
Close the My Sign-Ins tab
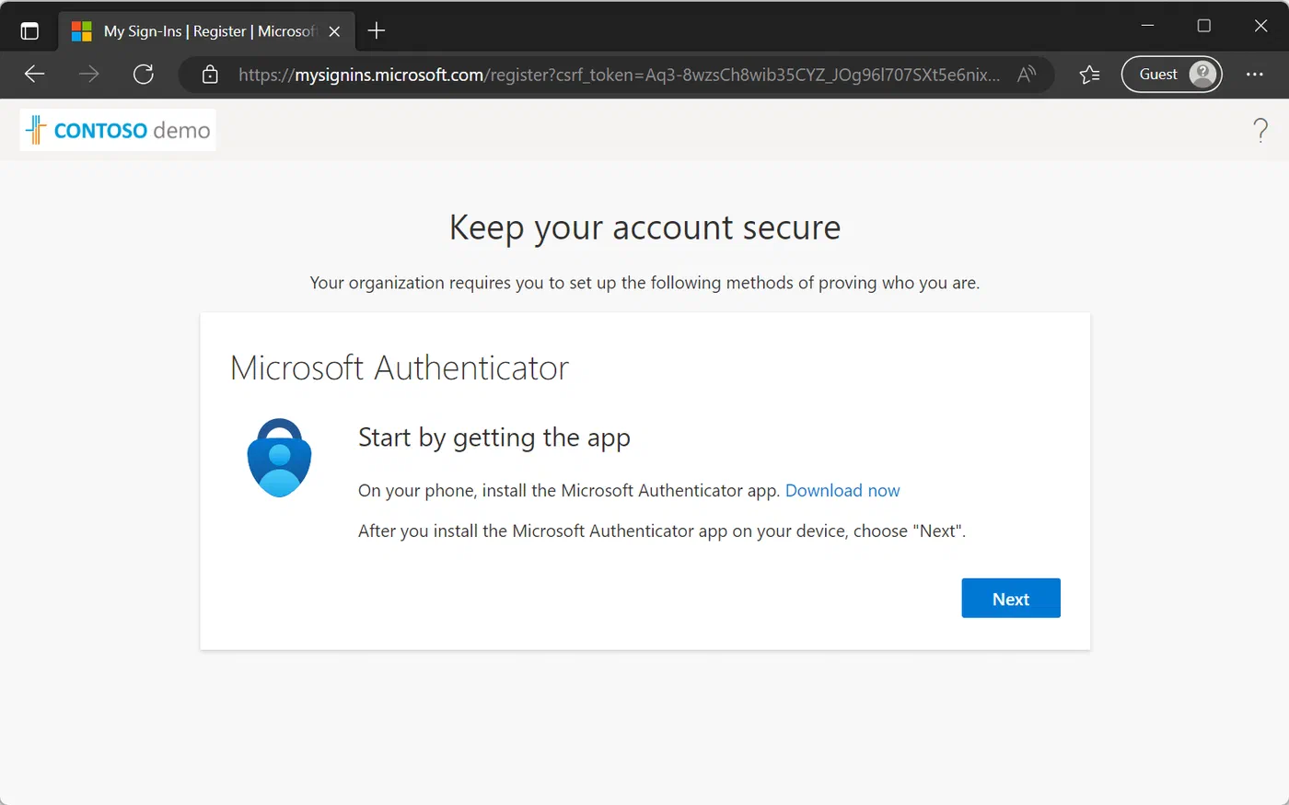tap(334, 31)
